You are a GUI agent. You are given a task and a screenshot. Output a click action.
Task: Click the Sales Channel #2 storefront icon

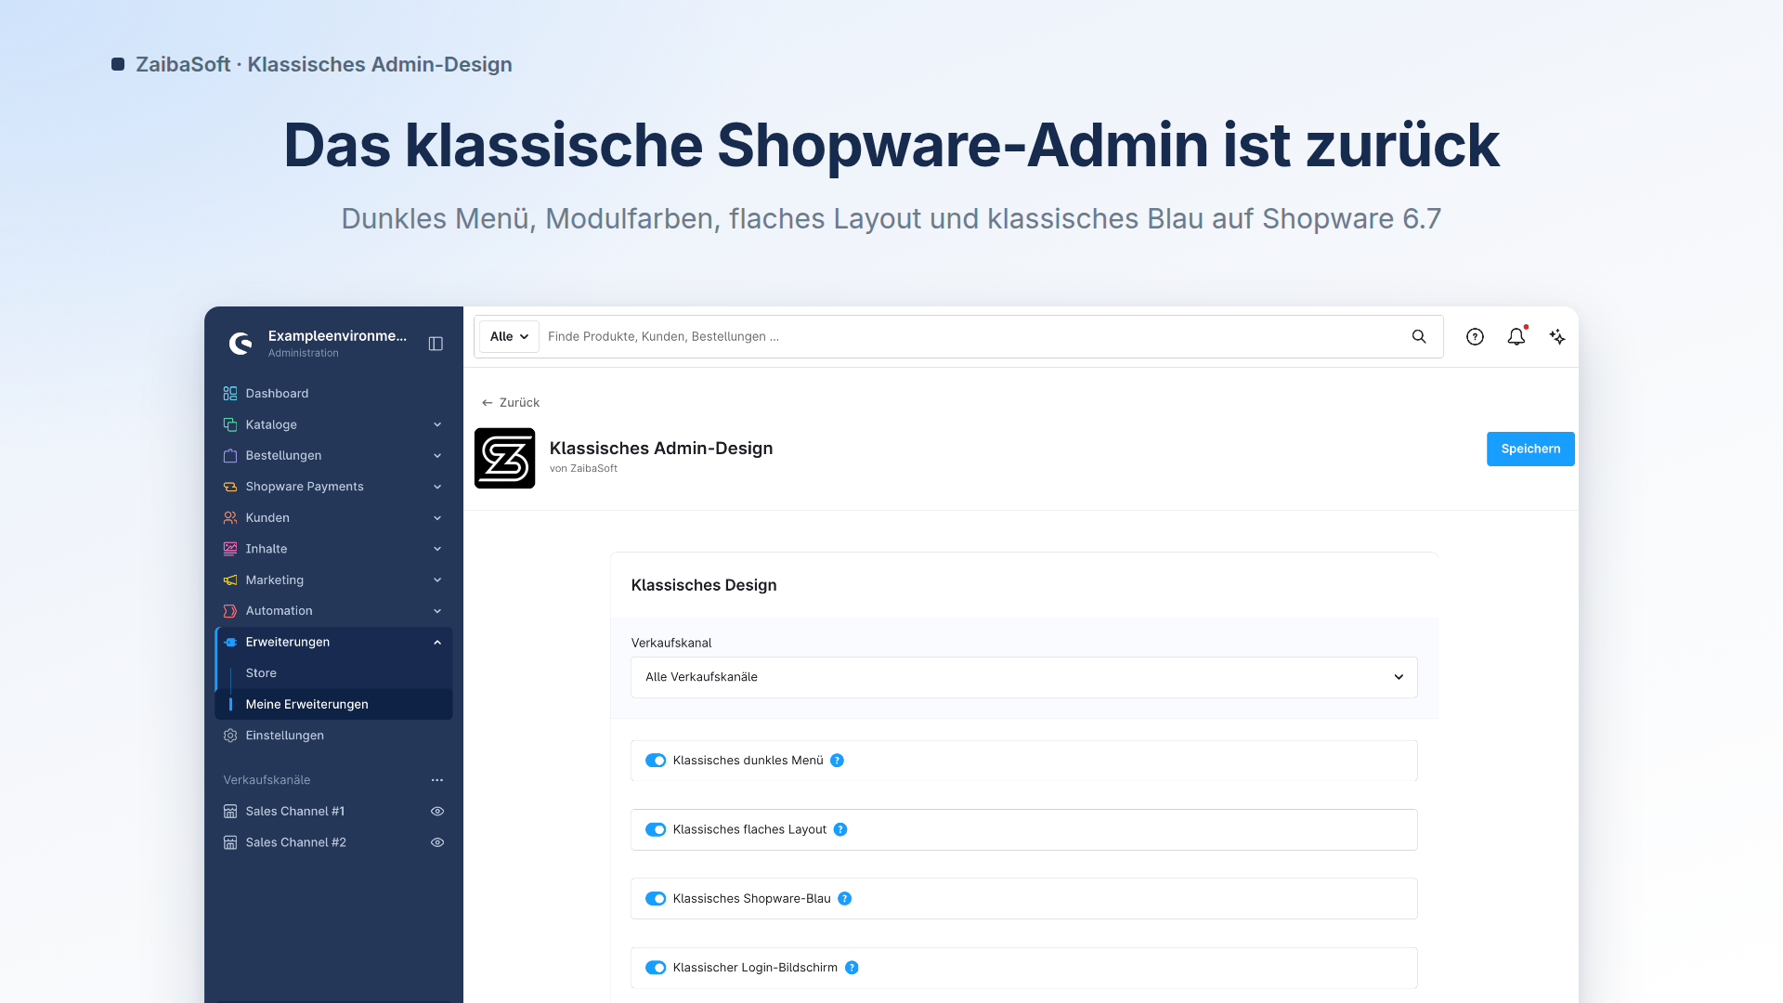pyautogui.click(x=230, y=842)
